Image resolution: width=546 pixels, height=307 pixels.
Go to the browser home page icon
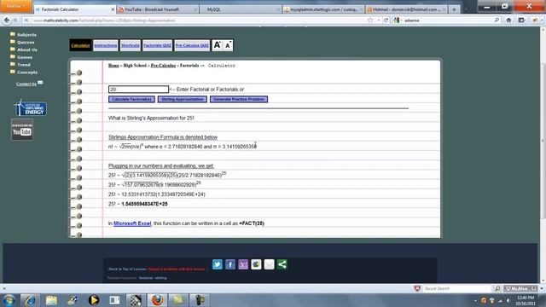tap(508, 20)
